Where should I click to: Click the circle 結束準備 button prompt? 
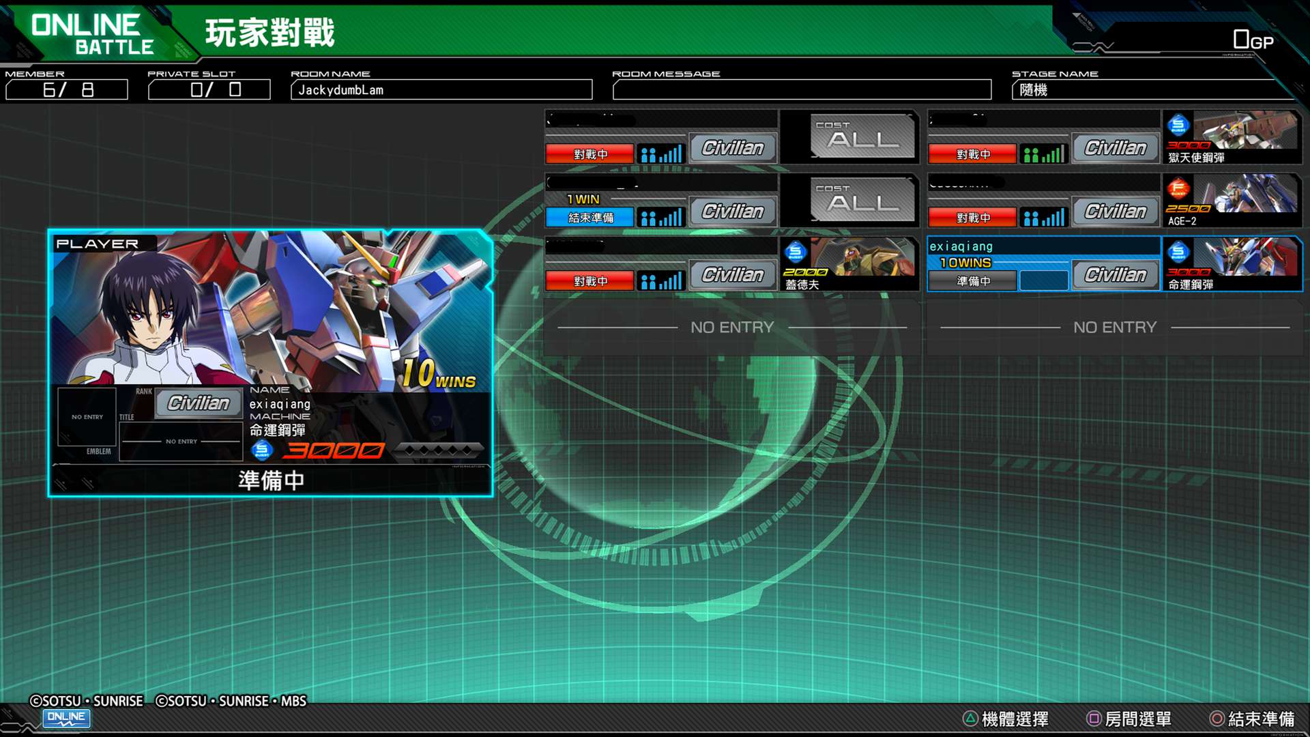[1252, 719]
